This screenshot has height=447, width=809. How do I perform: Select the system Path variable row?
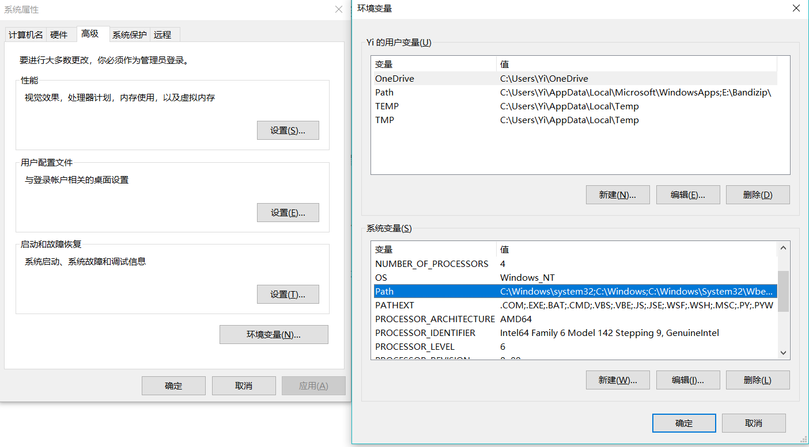(575, 292)
